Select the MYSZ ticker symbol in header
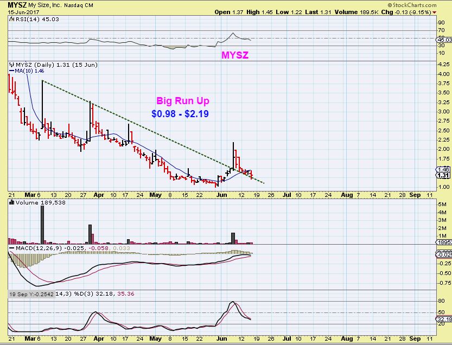Viewport: 452px width, 345px height. coord(17,5)
